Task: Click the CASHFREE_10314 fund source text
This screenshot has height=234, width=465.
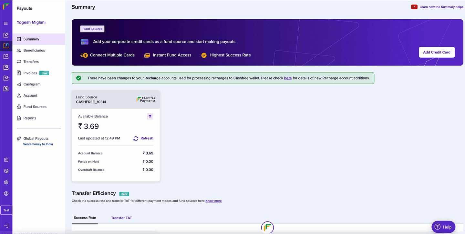Action: pyautogui.click(x=91, y=102)
